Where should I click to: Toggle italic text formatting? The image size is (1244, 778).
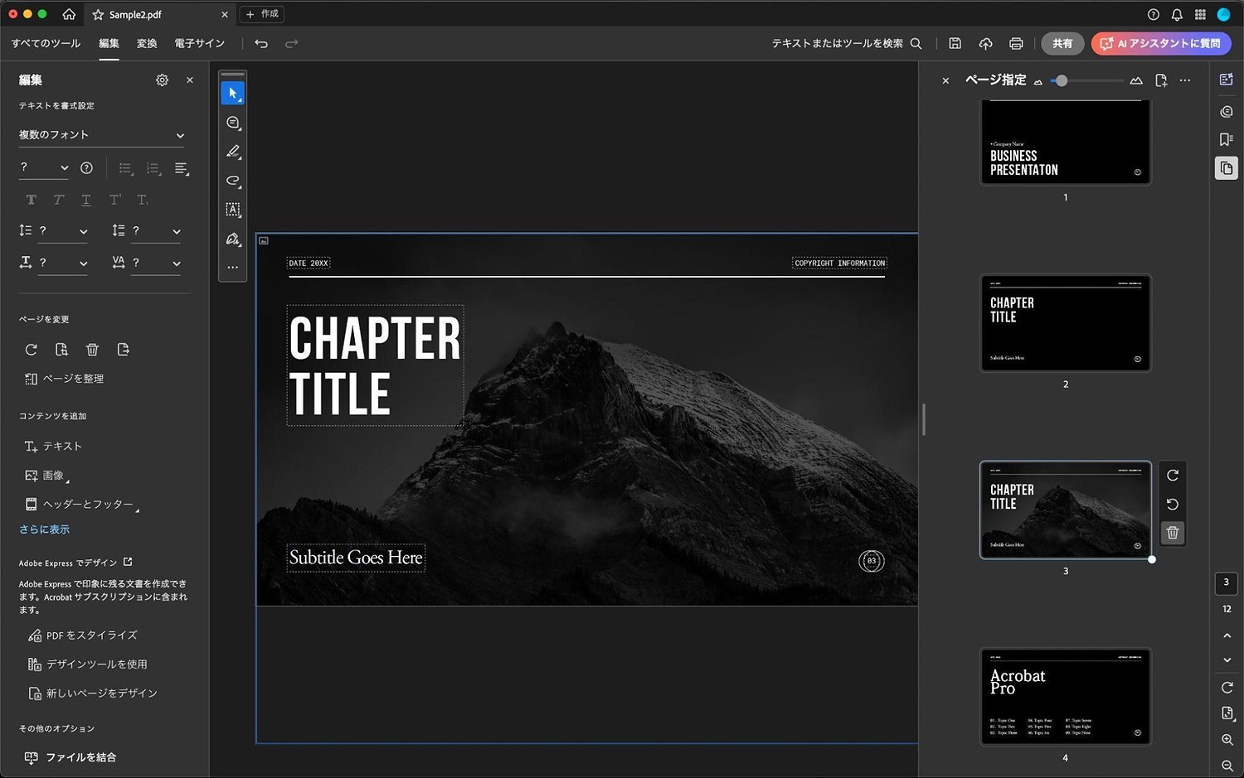(59, 200)
